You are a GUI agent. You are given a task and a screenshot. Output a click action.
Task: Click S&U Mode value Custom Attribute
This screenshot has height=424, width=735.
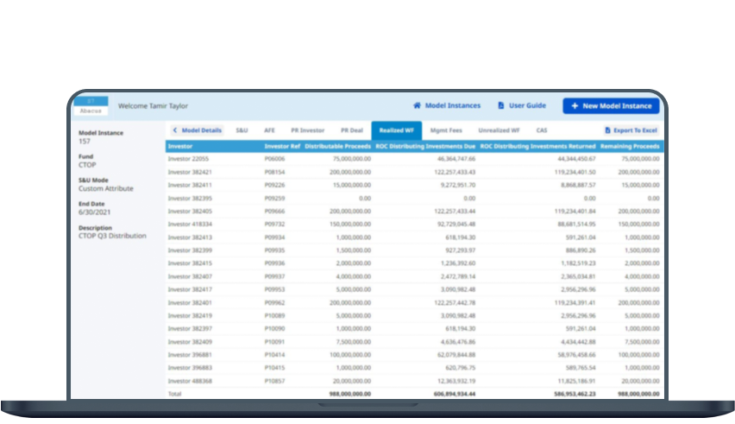(x=106, y=188)
